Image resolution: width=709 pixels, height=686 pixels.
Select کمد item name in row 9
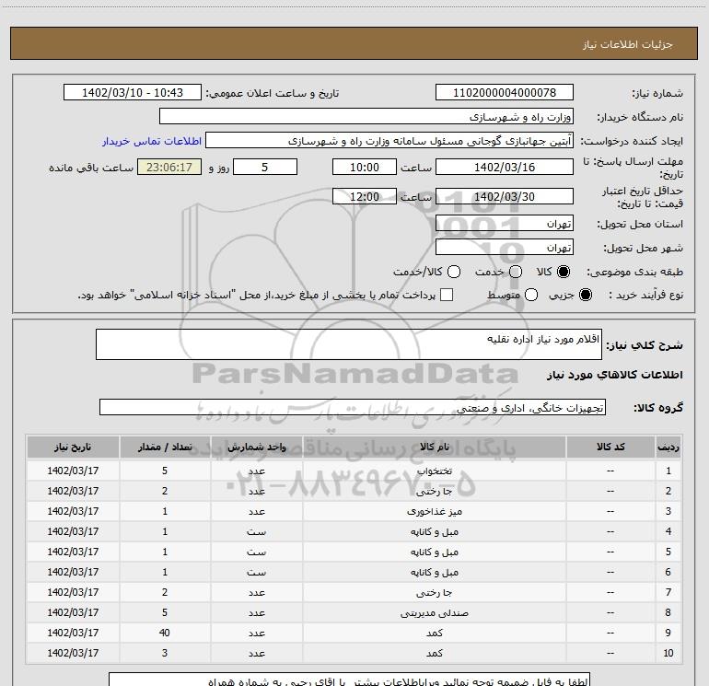tap(434, 634)
